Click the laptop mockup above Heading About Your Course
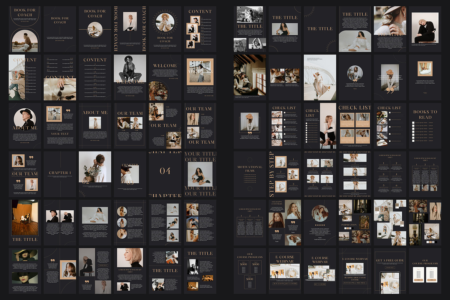This screenshot has width=450, height=300. pos(355,268)
